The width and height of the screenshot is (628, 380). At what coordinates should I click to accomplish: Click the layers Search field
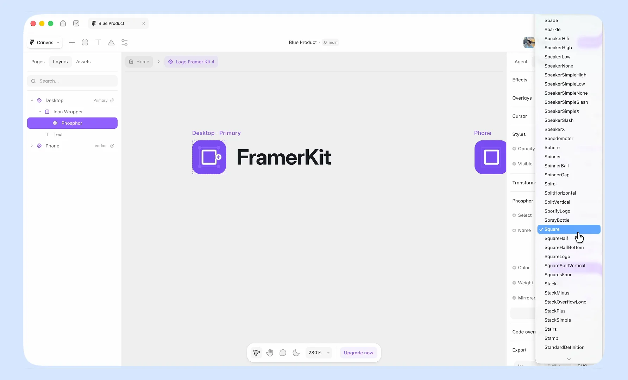[x=72, y=81]
